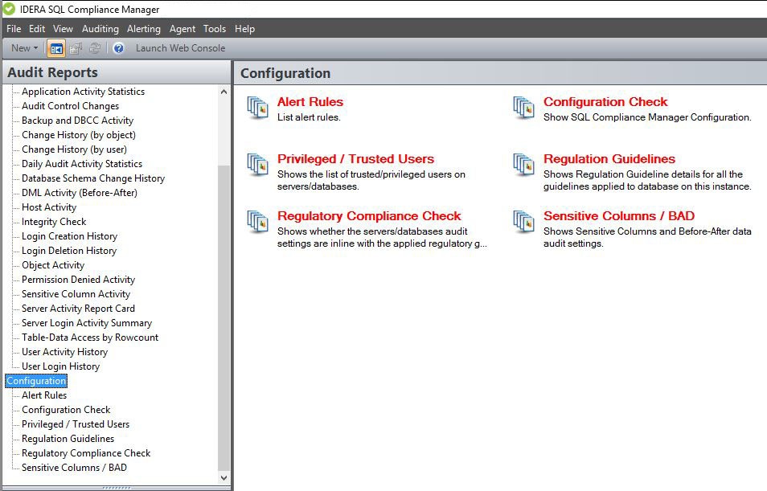Select DML Activity (Before-After) report
The image size is (767, 491).
click(80, 193)
